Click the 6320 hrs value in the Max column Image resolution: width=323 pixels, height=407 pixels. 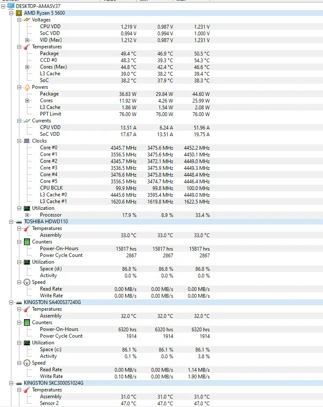pyautogui.click(x=200, y=329)
